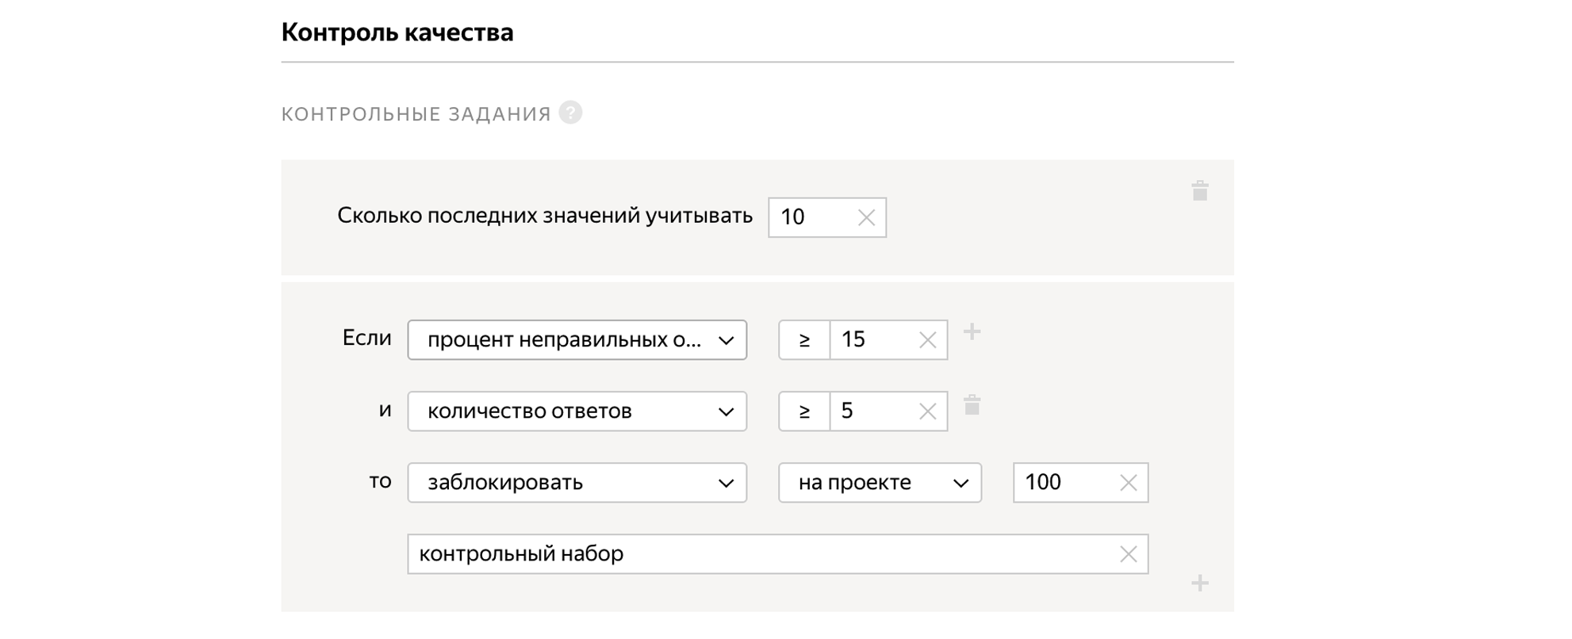The image size is (1572, 639).
Task: Add another condition with plus icon
Action: coord(972,332)
